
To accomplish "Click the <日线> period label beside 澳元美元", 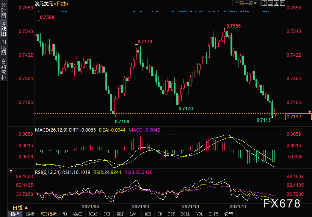I will click(61, 3).
